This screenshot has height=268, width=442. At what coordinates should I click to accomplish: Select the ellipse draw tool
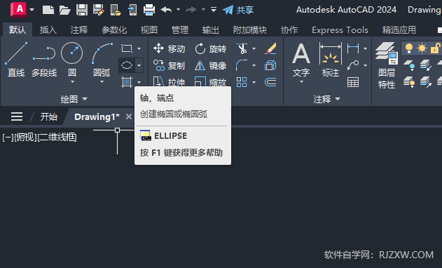(x=127, y=65)
